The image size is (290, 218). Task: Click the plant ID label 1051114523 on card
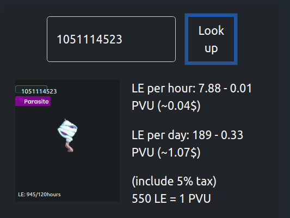tap(39, 91)
